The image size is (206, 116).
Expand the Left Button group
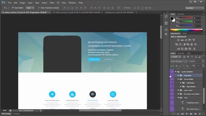click(181, 83)
